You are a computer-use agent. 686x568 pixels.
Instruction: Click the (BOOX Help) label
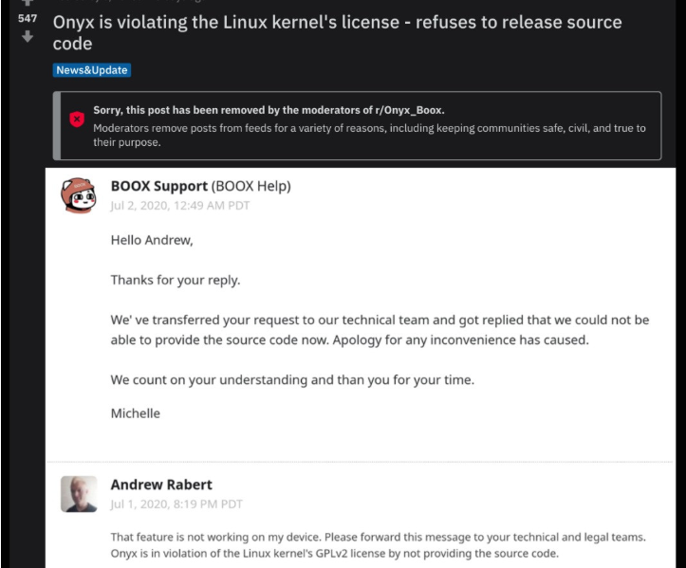(x=251, y=186)
